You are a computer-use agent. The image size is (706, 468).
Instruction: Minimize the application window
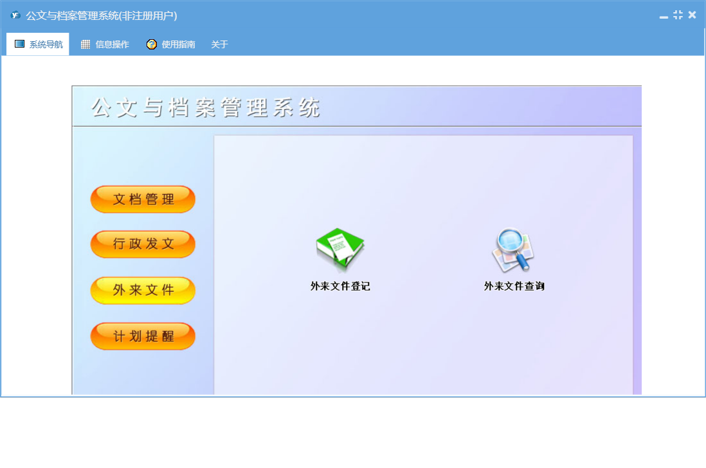point(664,15)
